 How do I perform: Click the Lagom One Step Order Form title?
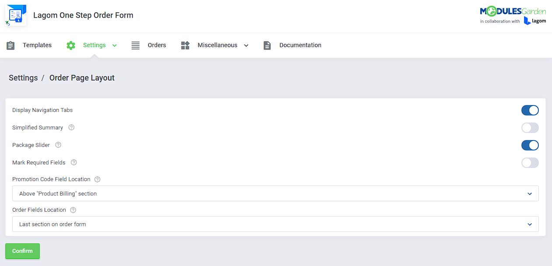[83, 15]
